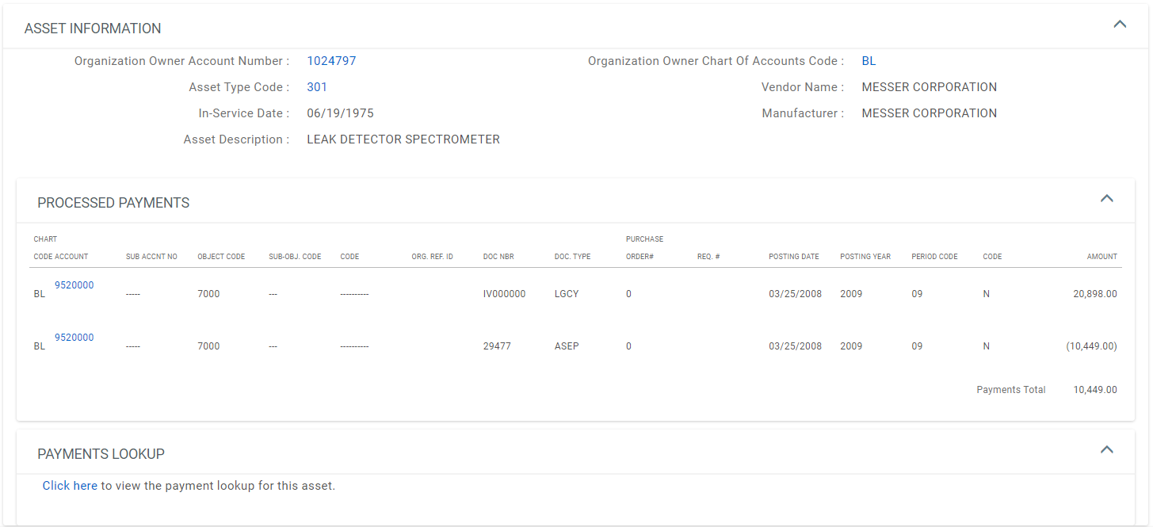Select document number IV000000 cell
The width and height of the screenshot is (1153, 527).
tap(504, 294)
